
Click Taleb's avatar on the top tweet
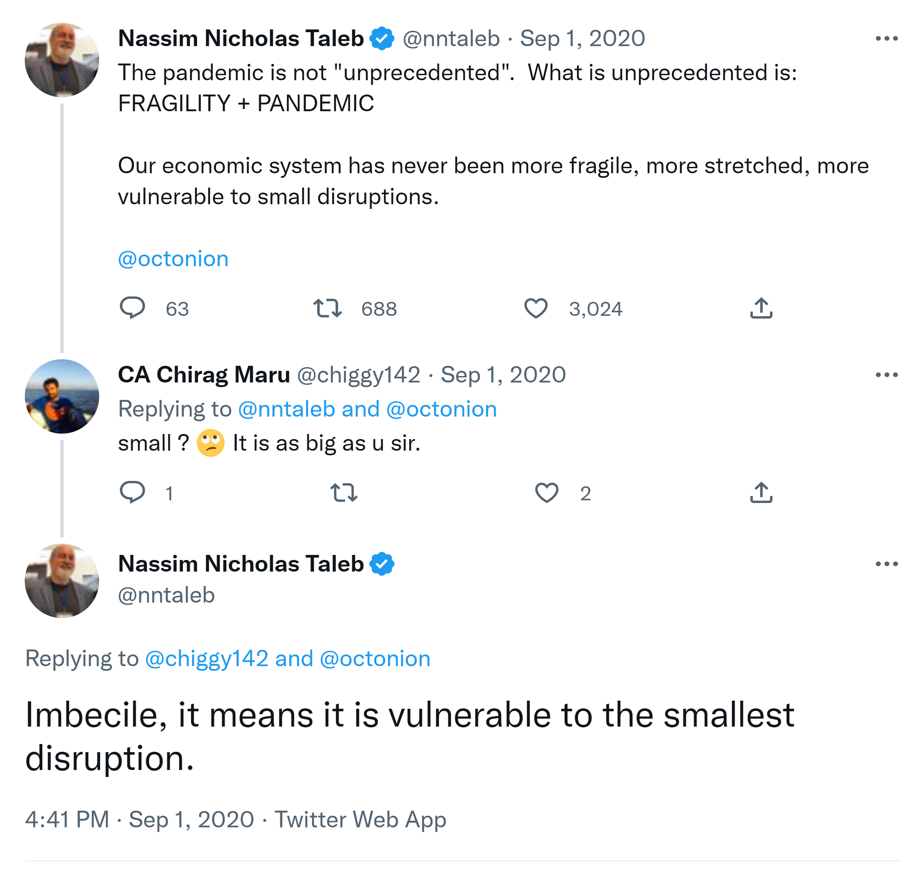(x=62, y=60)
